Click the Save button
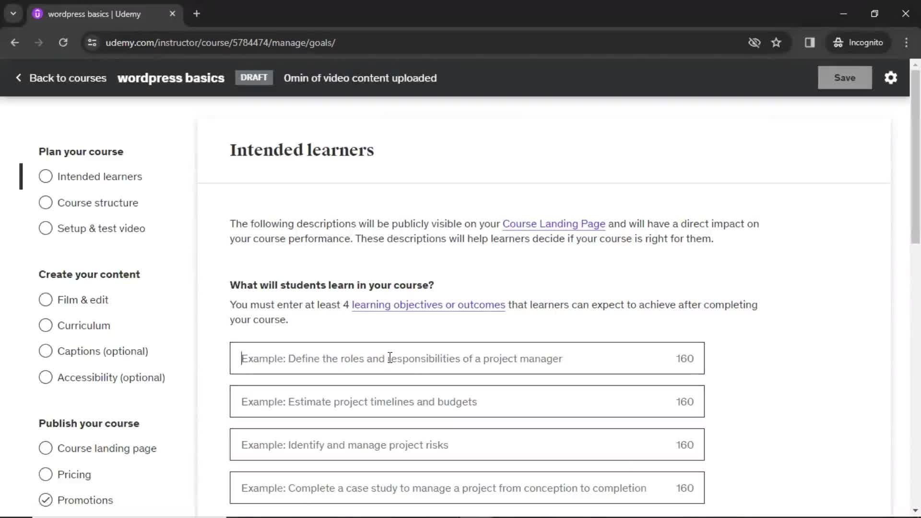The height and width of the screenshot is (518, 921). point(845,78)
